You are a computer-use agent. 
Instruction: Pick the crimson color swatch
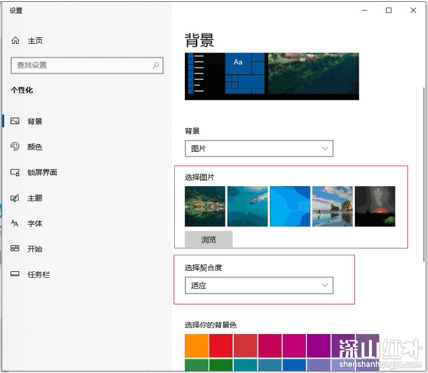click(x=270, y=346)
